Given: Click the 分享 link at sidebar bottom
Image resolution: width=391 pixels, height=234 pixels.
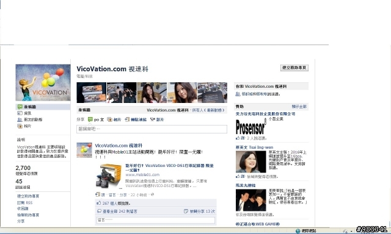Looking at the screenshot, I should click(x=21, y=221).
